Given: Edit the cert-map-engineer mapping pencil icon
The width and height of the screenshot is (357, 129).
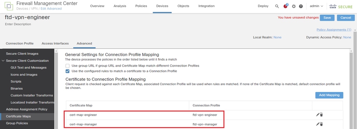Looking at the screenshot, I should click(x=318, y=115).
